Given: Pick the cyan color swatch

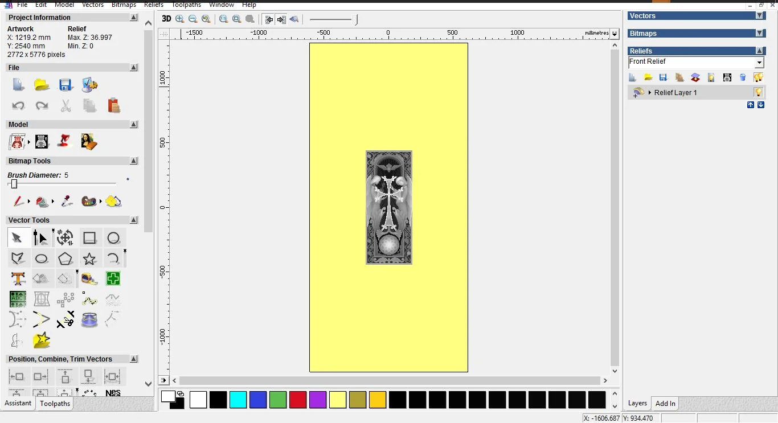Looking at the screenshot, I should tap(238, 400).
